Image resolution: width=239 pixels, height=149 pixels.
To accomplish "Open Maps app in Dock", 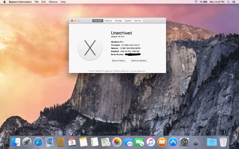I will (x=106, y=142).
